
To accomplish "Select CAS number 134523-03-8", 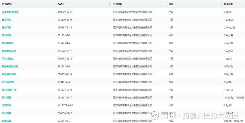I will [65, 90].
